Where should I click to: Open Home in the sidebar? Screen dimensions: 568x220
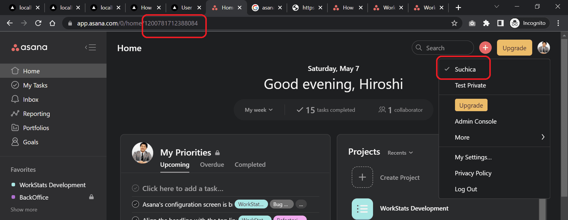coord(53,71)
